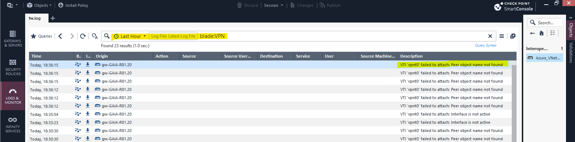Restore down the SmartConsole window
575x142 pixels.
coord(557,3)
